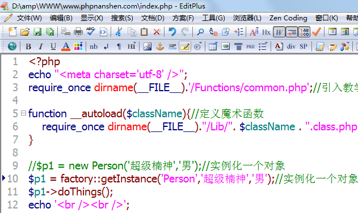Collapse the __autoload function fold marker

(23, 113)
